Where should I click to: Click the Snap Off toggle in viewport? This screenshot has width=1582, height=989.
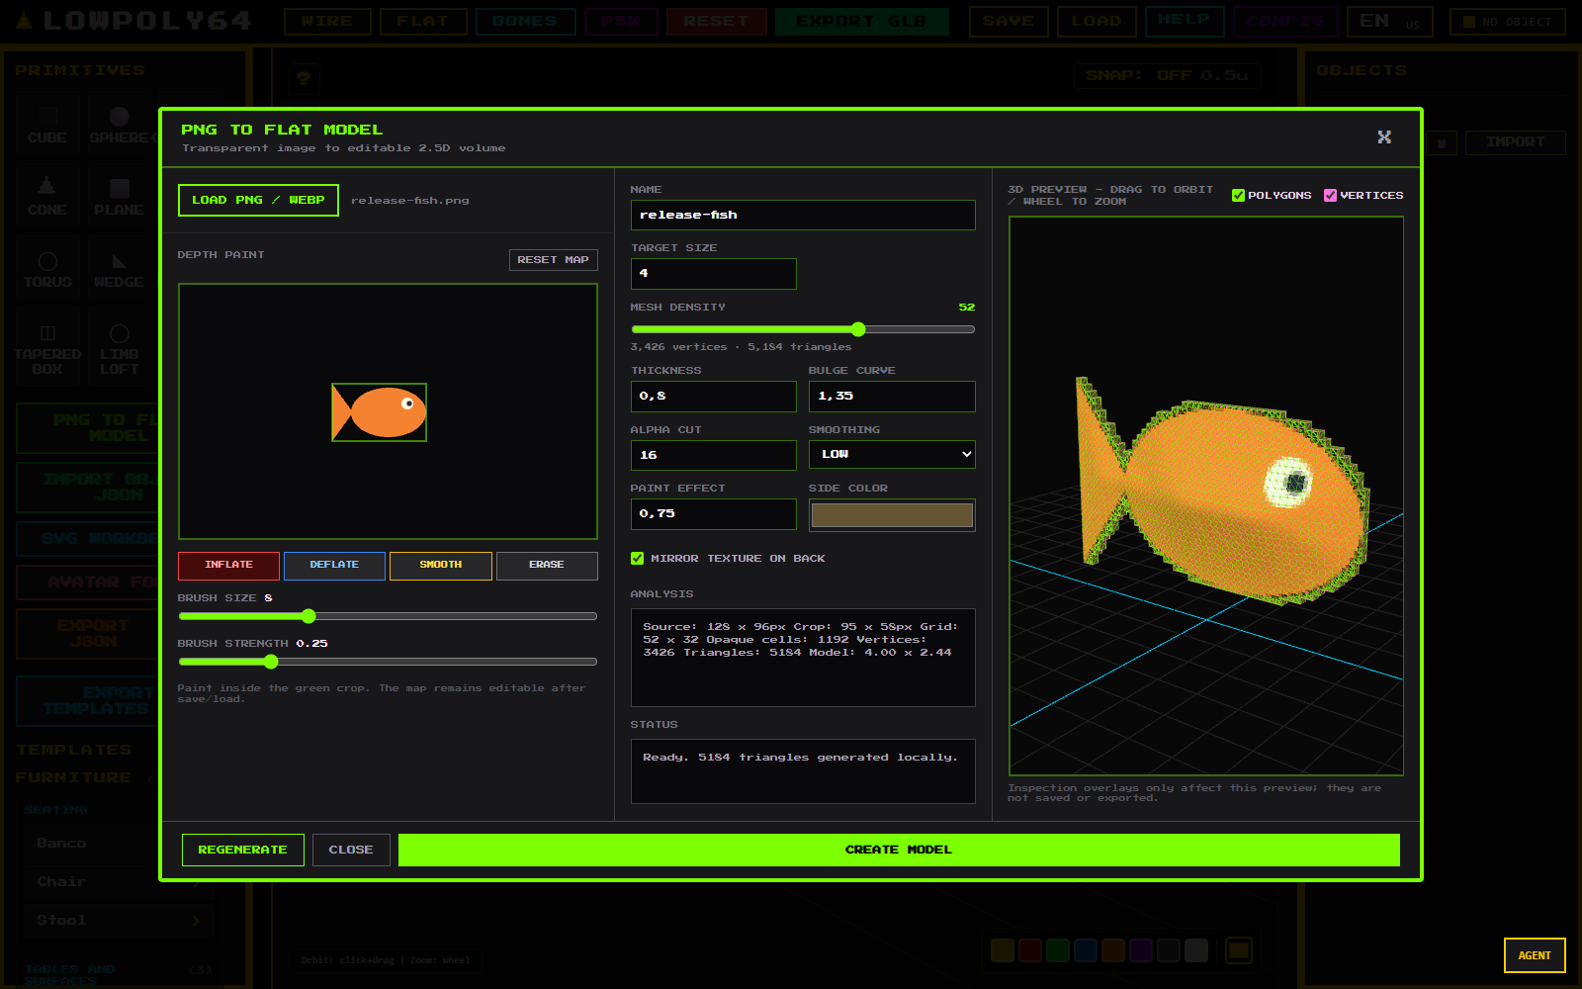[1167, 76]
